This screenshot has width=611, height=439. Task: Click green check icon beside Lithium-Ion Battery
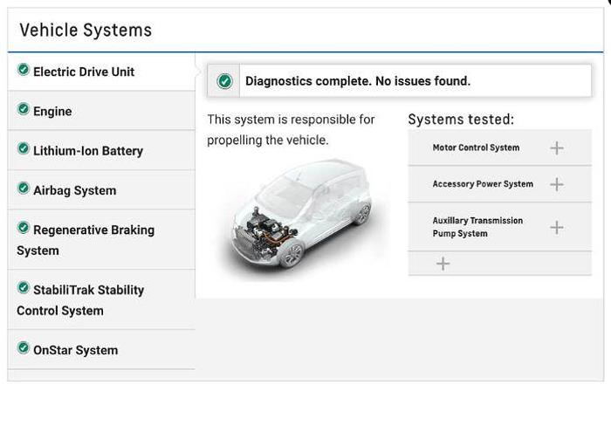click(24, 148)
